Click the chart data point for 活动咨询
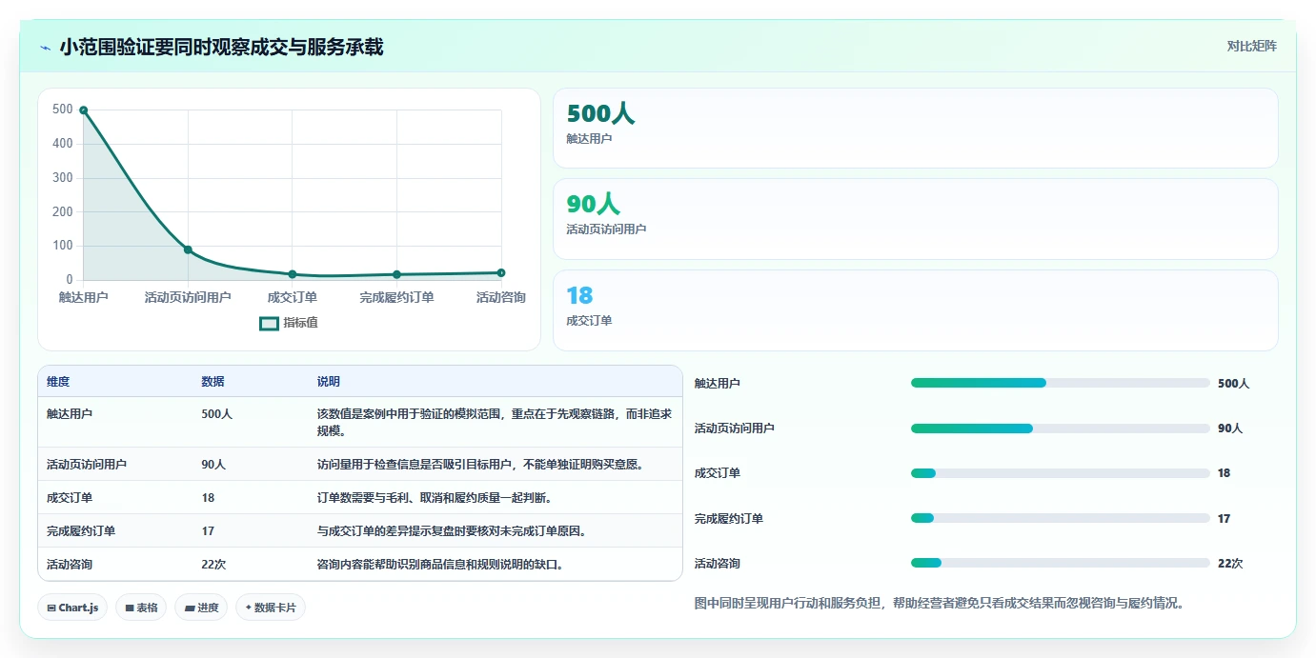Image resolution: width=1316 pixels, height=658 pixels. [x=501, y=272]
